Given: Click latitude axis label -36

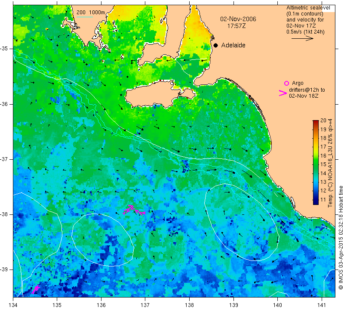Looking at the screenshot, I should 4,104.
